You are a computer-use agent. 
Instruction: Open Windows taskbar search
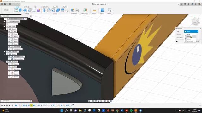click(x=66, y=110)
